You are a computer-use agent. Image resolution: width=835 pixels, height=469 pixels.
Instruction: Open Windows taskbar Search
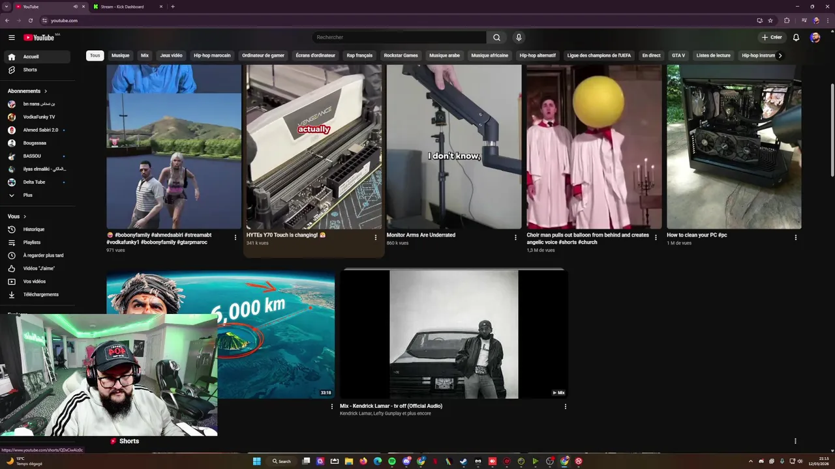(282, 461)
